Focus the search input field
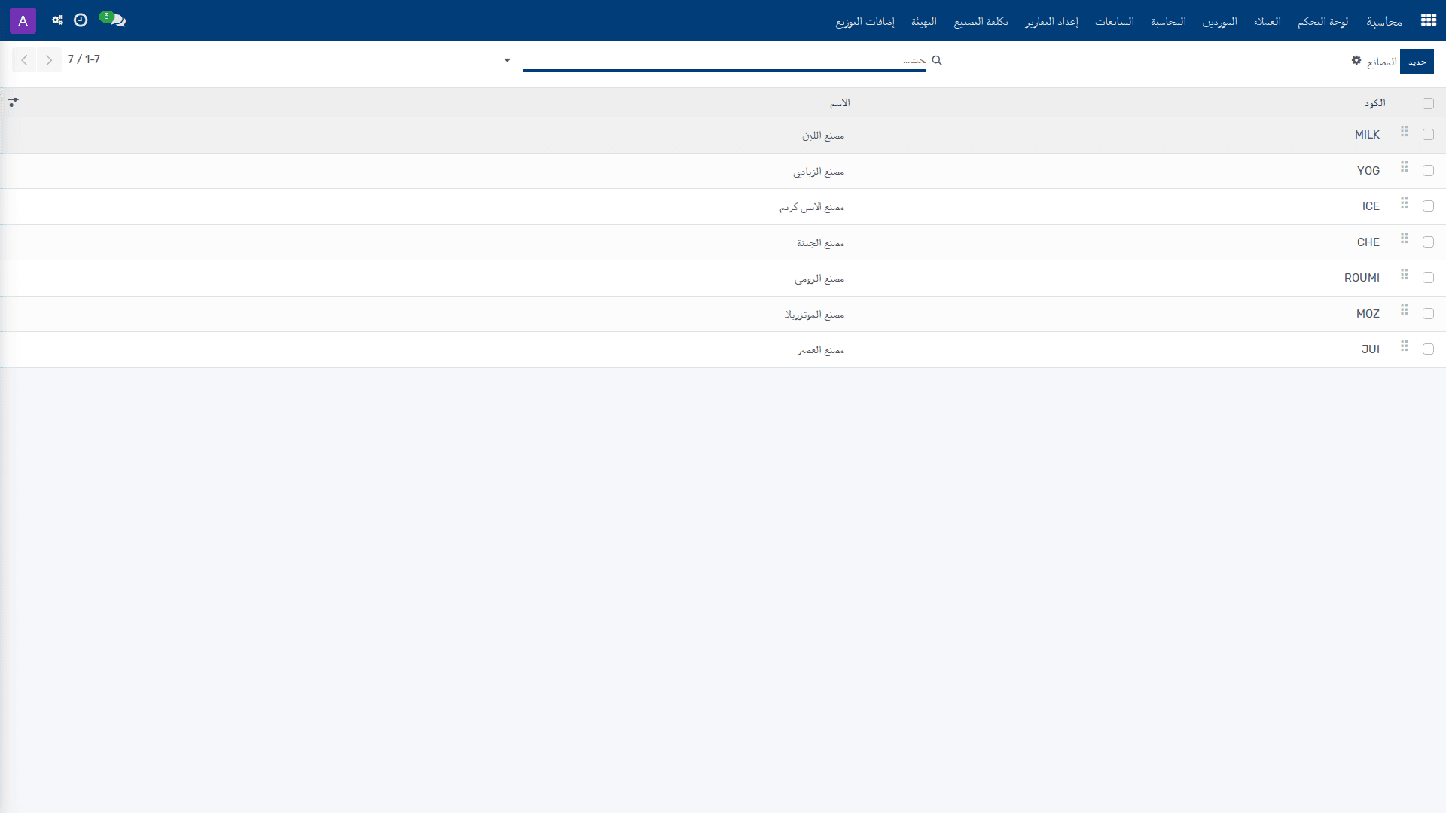The width and height of the screenshot is (1446, 813). 725,60
